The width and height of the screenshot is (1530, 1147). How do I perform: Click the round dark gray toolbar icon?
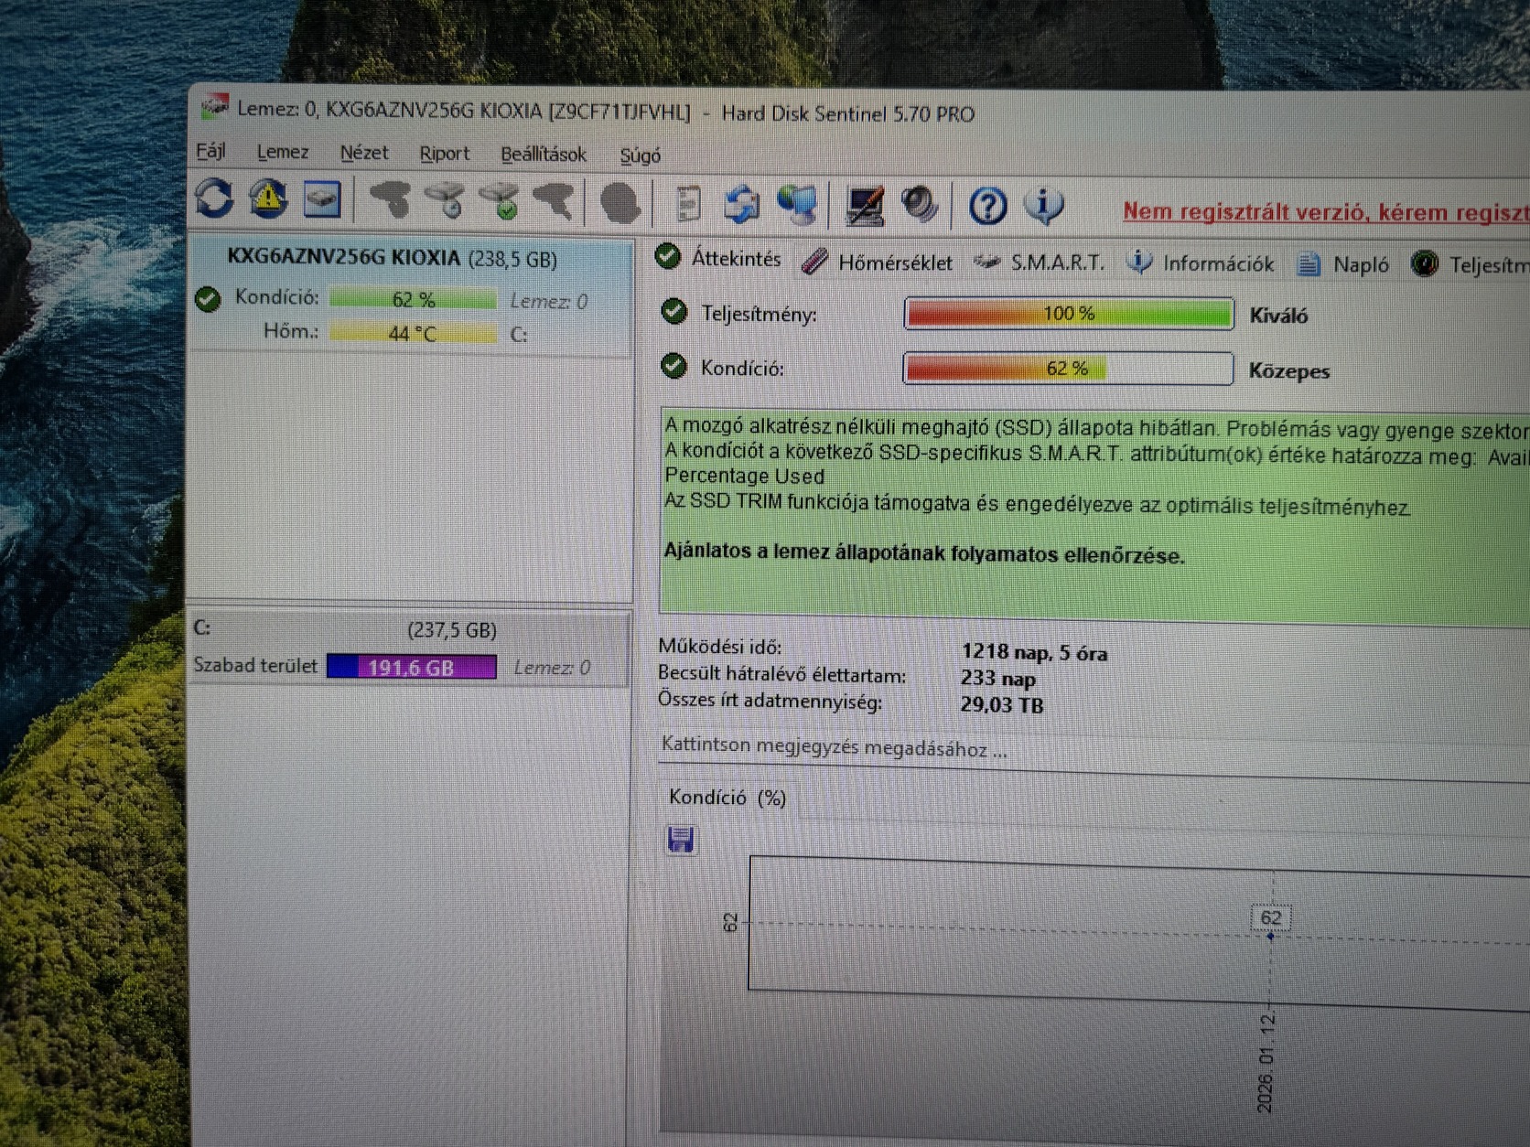click(x=620, y=203)
